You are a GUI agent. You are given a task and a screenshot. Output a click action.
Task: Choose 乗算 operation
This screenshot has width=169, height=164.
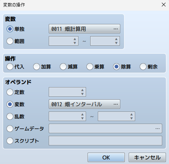pyautogui.click(x=90, y=67)
